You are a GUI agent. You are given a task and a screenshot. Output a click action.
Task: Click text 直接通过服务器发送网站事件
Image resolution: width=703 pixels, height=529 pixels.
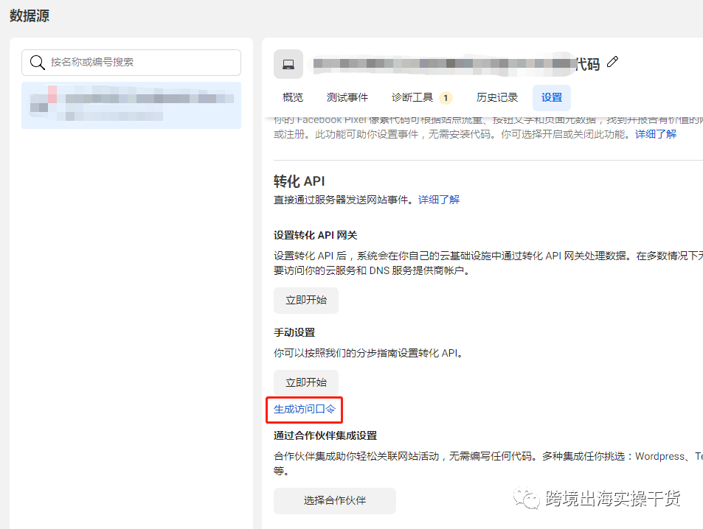click(344, 200)
